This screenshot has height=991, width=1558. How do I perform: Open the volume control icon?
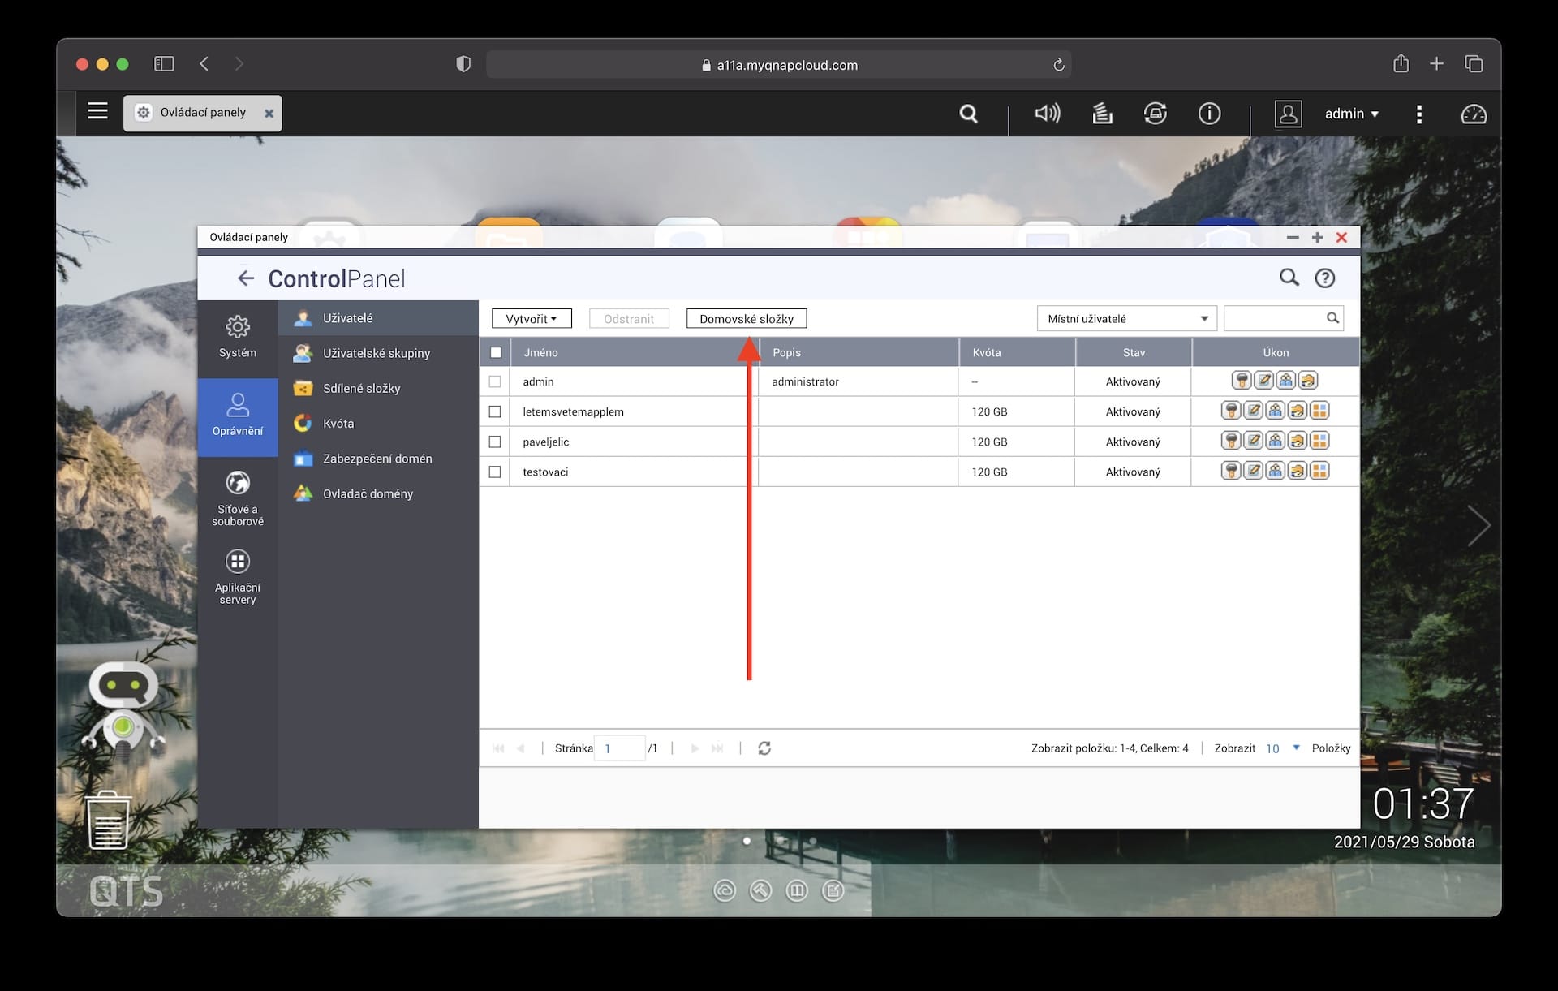coord(1047,114)
